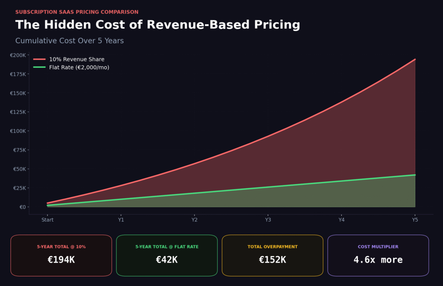Click the red 10% Revenue Share legend line
Image resolution: width=443 pixels, height=286 pixels.
pyautogui.click(x=39, y=59)
